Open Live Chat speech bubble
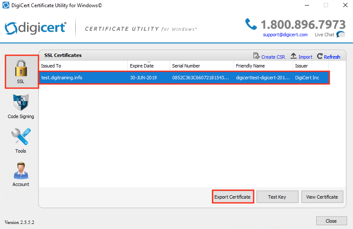353x229 pixels. tap(340, 35)
